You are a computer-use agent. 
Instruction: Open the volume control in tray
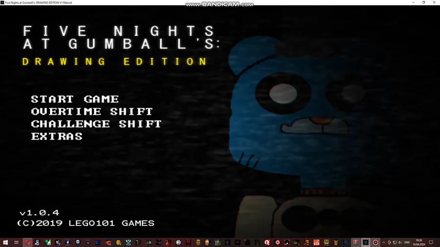pyautogui.click(x=400, y=243)
